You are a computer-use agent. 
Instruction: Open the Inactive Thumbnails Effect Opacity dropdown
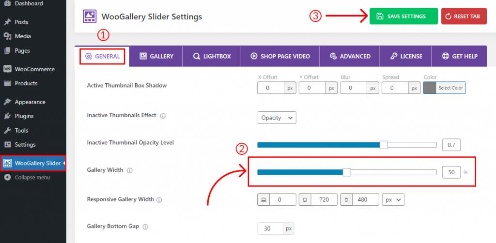point(277,118)
